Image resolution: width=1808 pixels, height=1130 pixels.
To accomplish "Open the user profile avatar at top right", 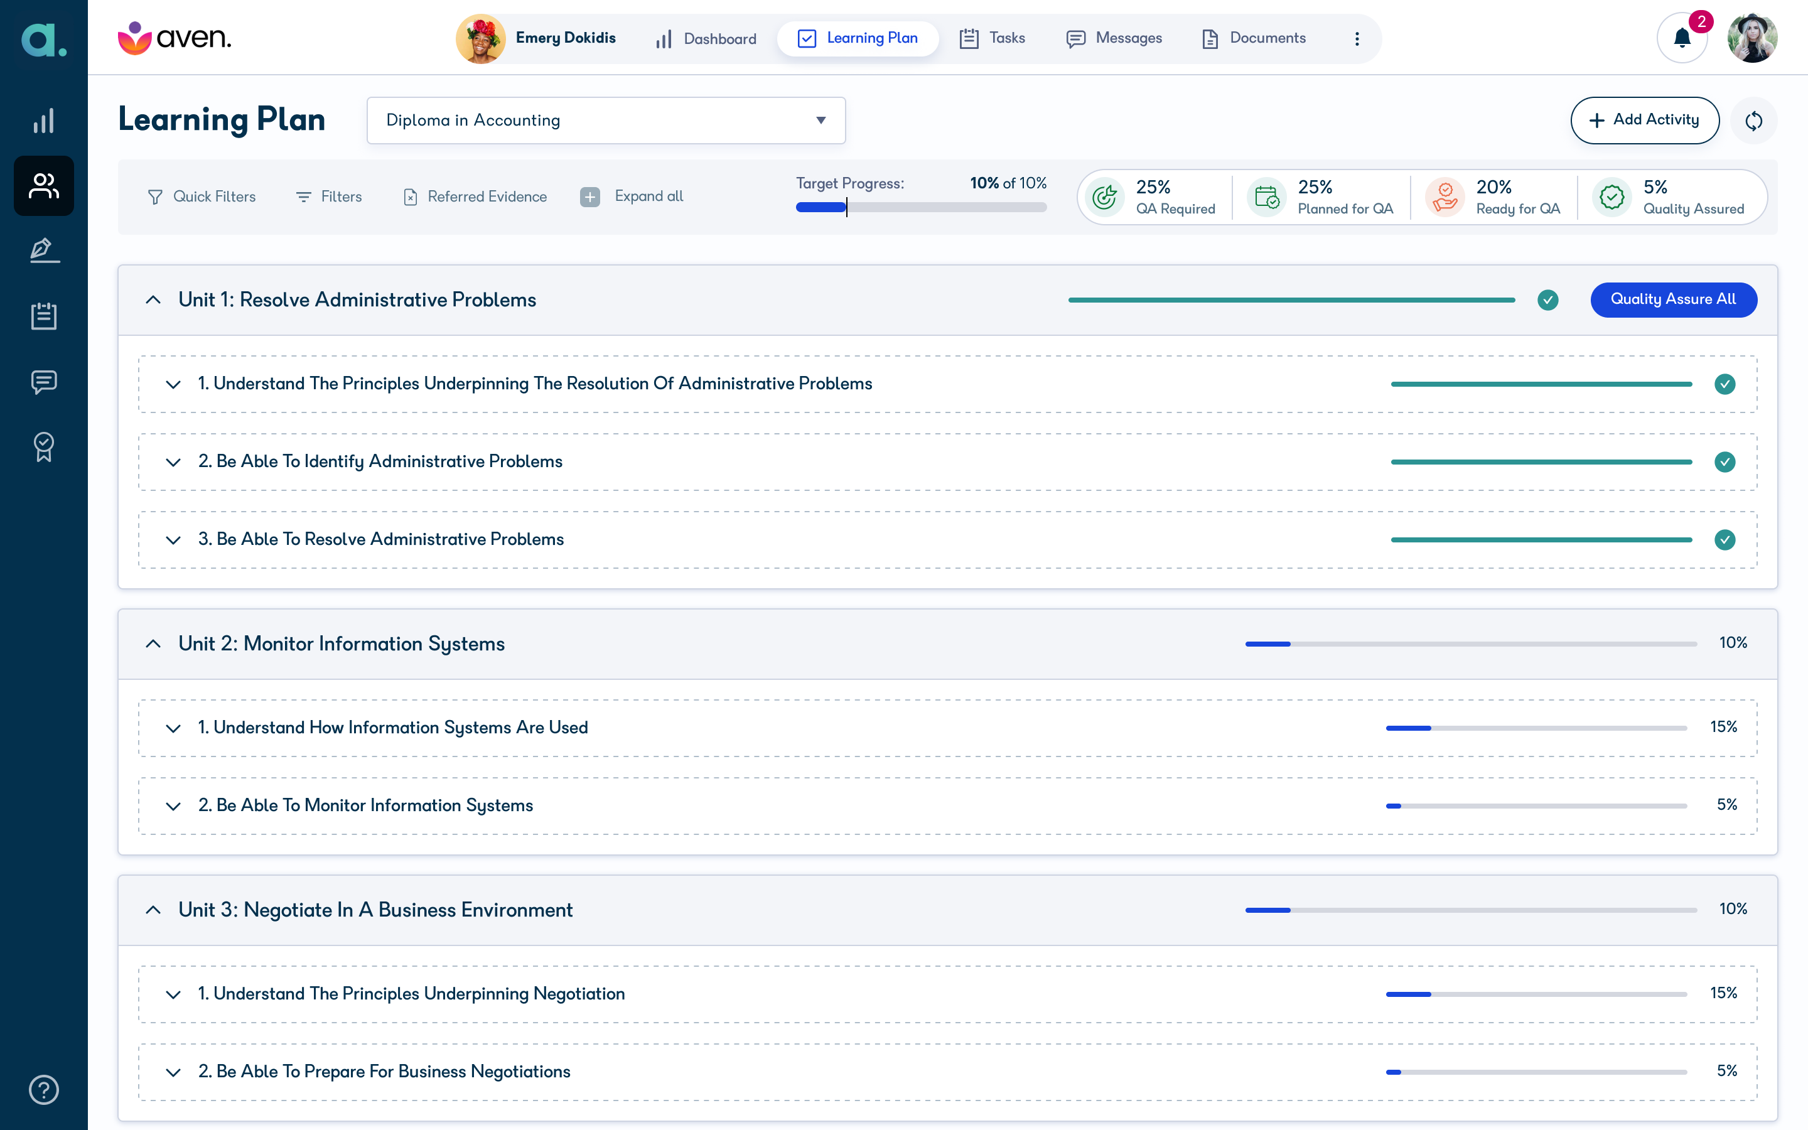I will 1752,38.
